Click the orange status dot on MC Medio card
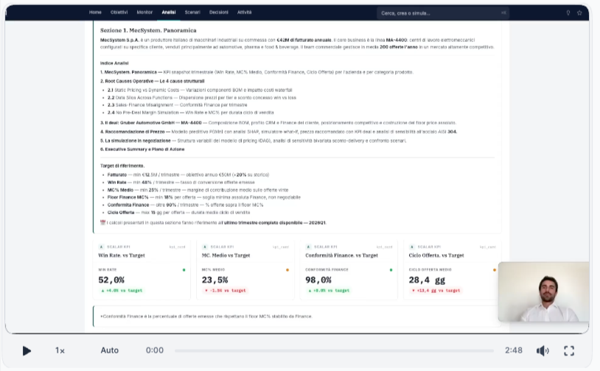This screenshot has height=371, width=600. point(287,270)
